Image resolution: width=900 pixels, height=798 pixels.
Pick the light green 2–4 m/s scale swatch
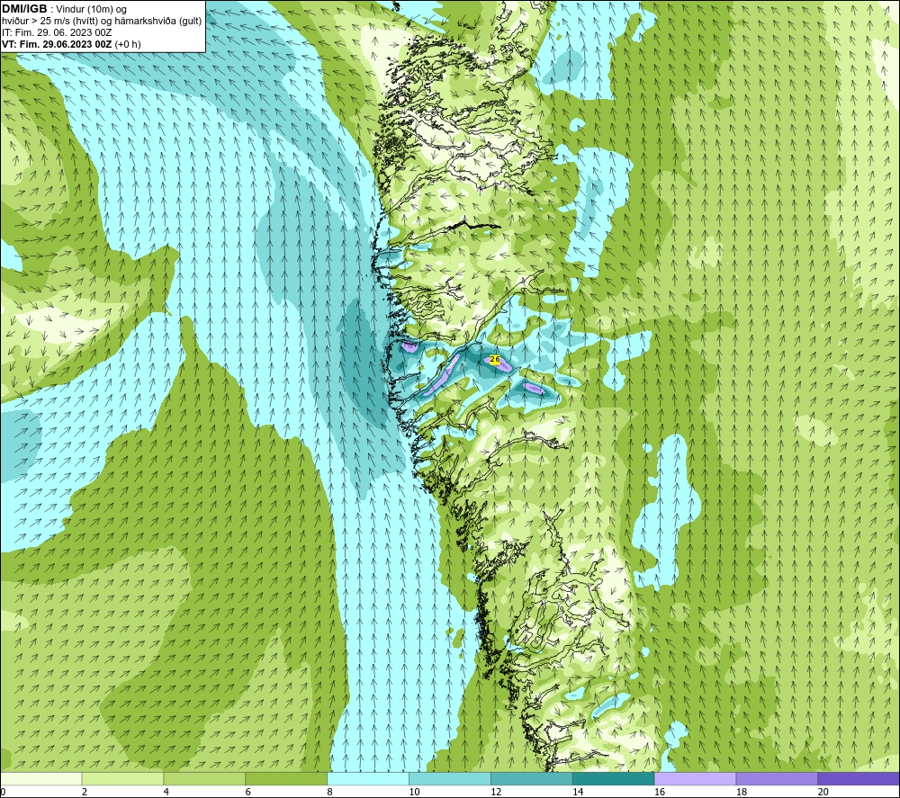coord(122,778)
